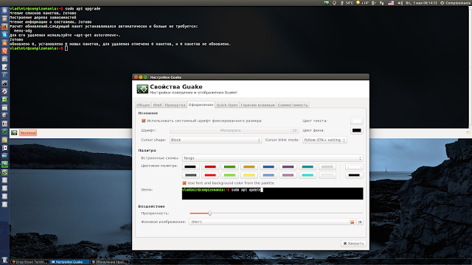This screenshot has height=265, width=472.
Task: Open the Cursor shape Block dropdown
Action: (x=215, y=140)
